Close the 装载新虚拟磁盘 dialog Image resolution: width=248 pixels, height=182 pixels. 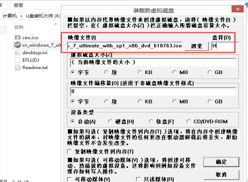(238, 9)
